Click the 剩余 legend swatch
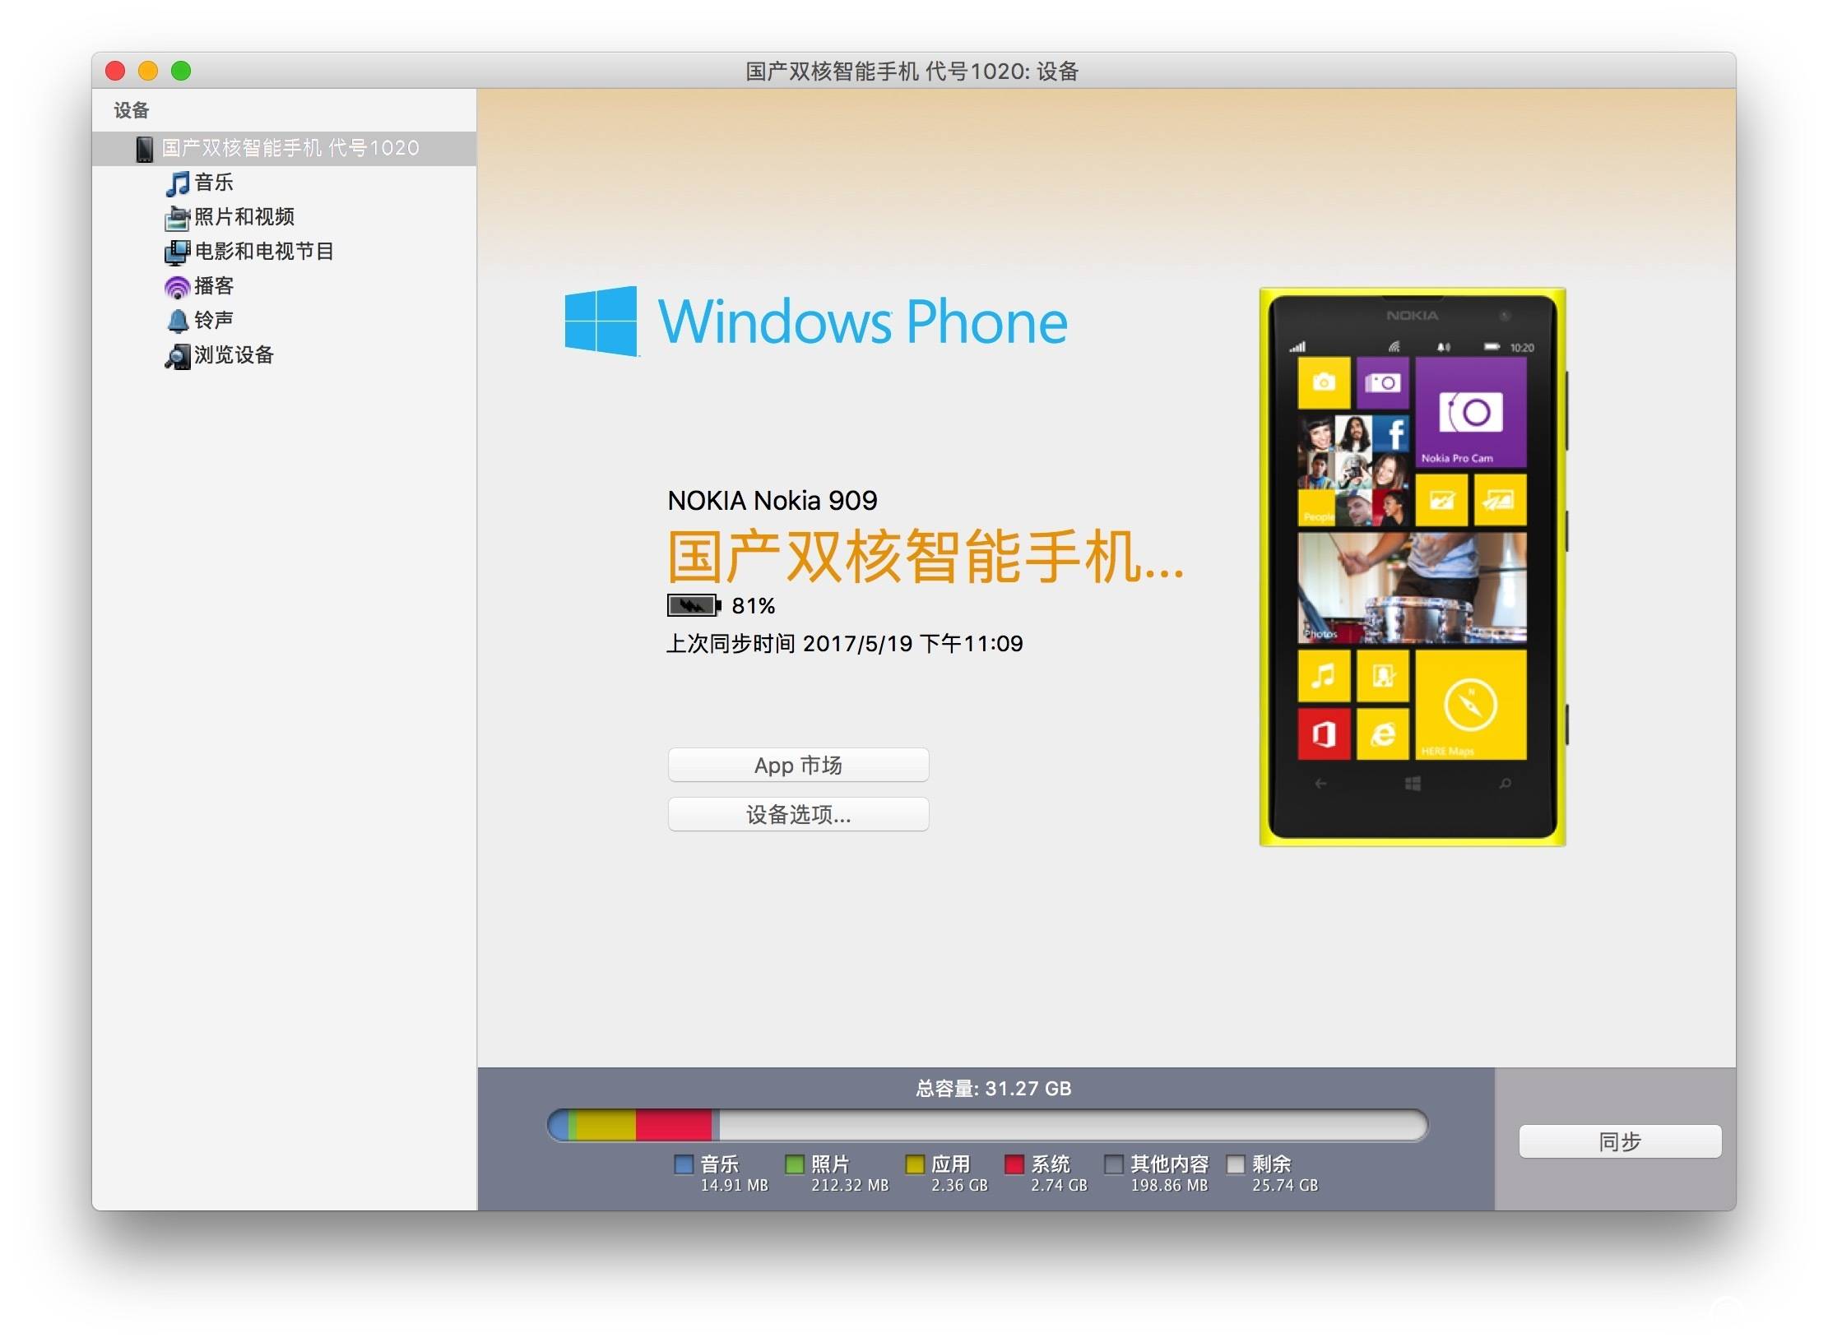 point(1236,1165)
